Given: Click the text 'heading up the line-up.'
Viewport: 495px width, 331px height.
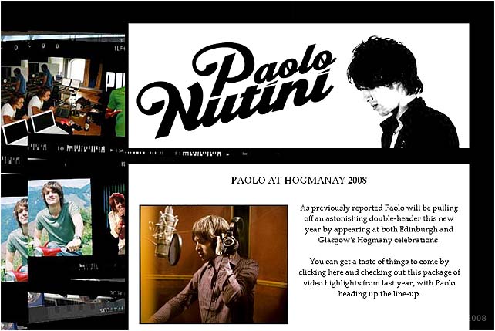Looking at the screenshot, I should [x=379, y=294].
